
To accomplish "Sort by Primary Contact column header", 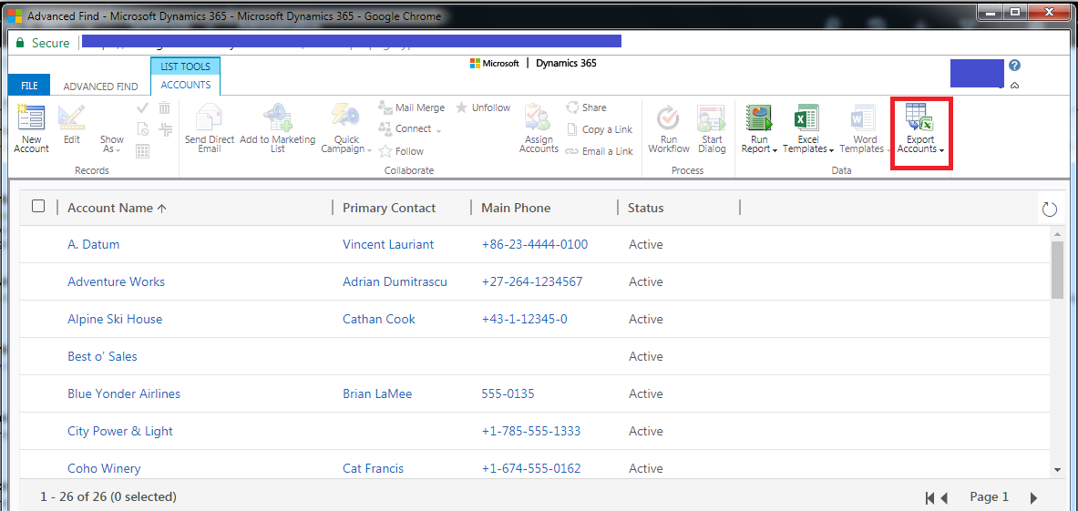I will pos(389,208).
